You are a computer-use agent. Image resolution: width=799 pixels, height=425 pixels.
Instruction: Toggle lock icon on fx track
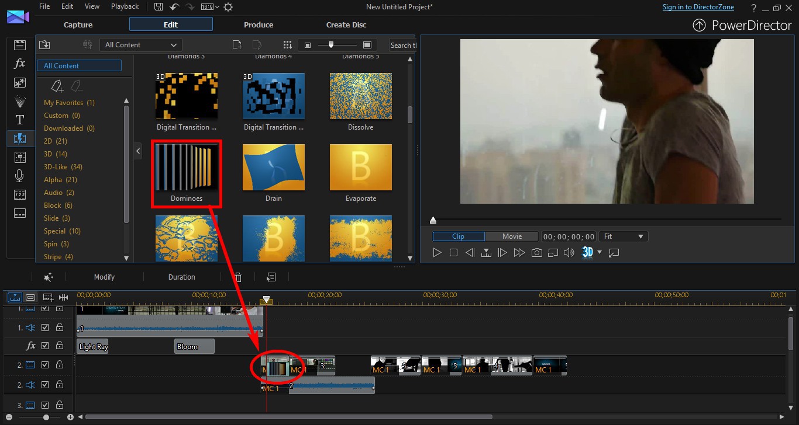(60, 346)
